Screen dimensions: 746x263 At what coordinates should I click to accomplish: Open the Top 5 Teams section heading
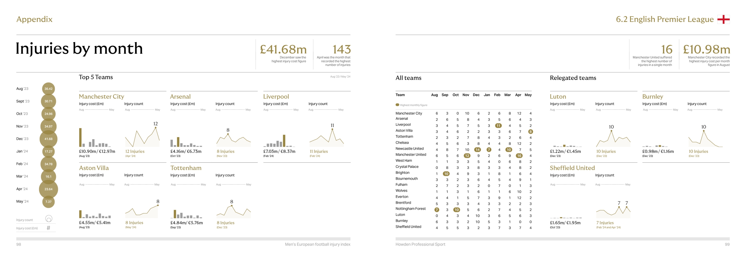[96, 77]
